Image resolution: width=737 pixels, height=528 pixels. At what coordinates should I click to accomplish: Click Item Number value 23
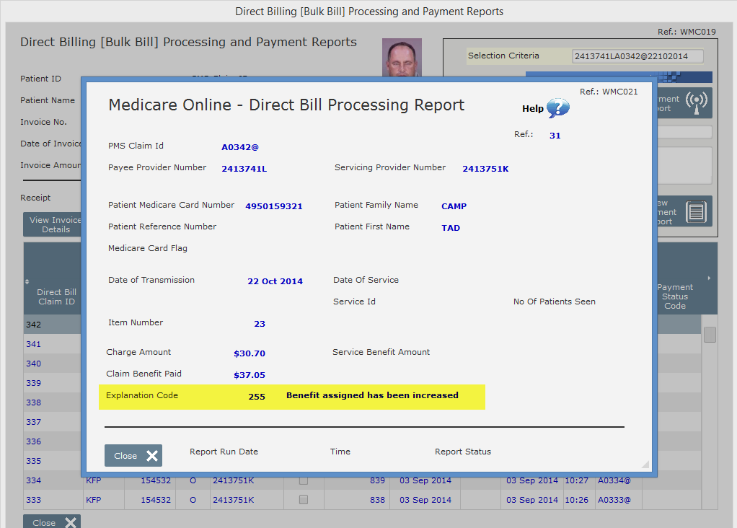point(260,324)
